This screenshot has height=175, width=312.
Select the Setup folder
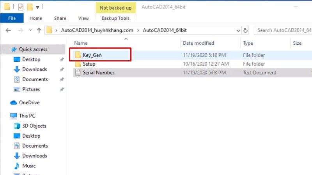click(89, 64)
